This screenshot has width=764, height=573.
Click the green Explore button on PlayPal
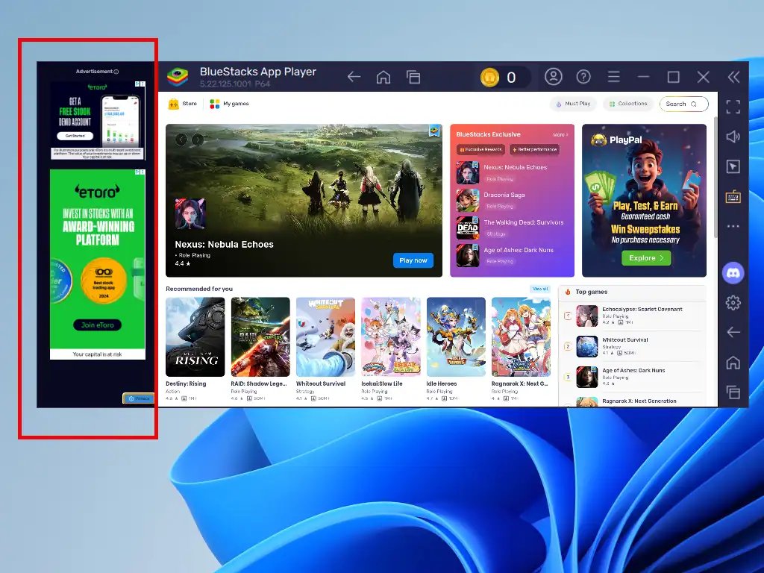pyautogui.click(x=645, y=258)
